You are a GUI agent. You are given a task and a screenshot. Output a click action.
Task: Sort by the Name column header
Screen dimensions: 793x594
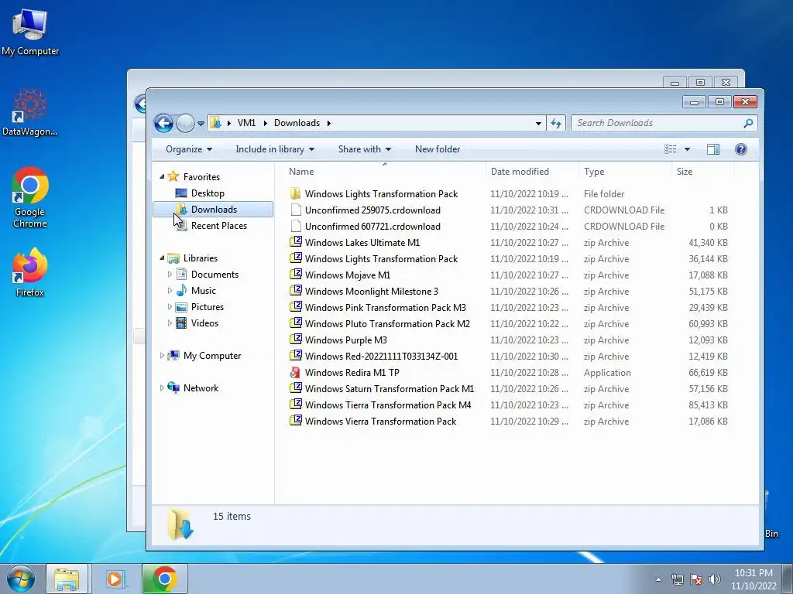301,172
